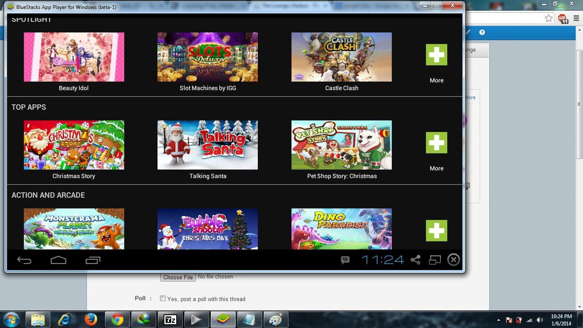Click the 'Castle Clash' caption text
The height and width of the screenshot is (328, 583).
pos(342,88)
